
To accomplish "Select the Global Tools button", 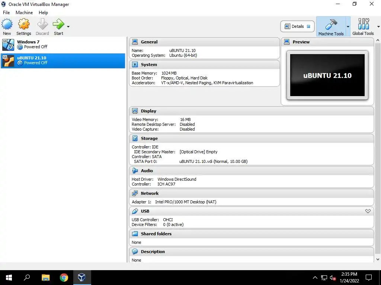I will (x=363, y=26).
